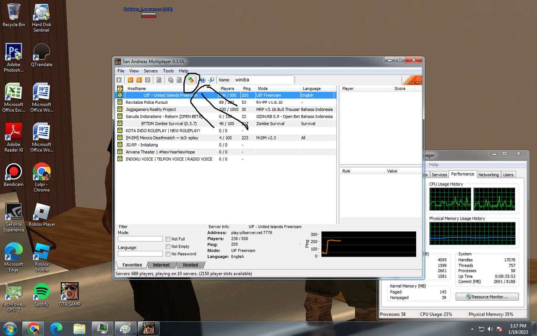Image resolution: width=537 pixels, height=336 pixels.
Task: Select the Bandicam desktop shortcut
Action: coord(13,175)
